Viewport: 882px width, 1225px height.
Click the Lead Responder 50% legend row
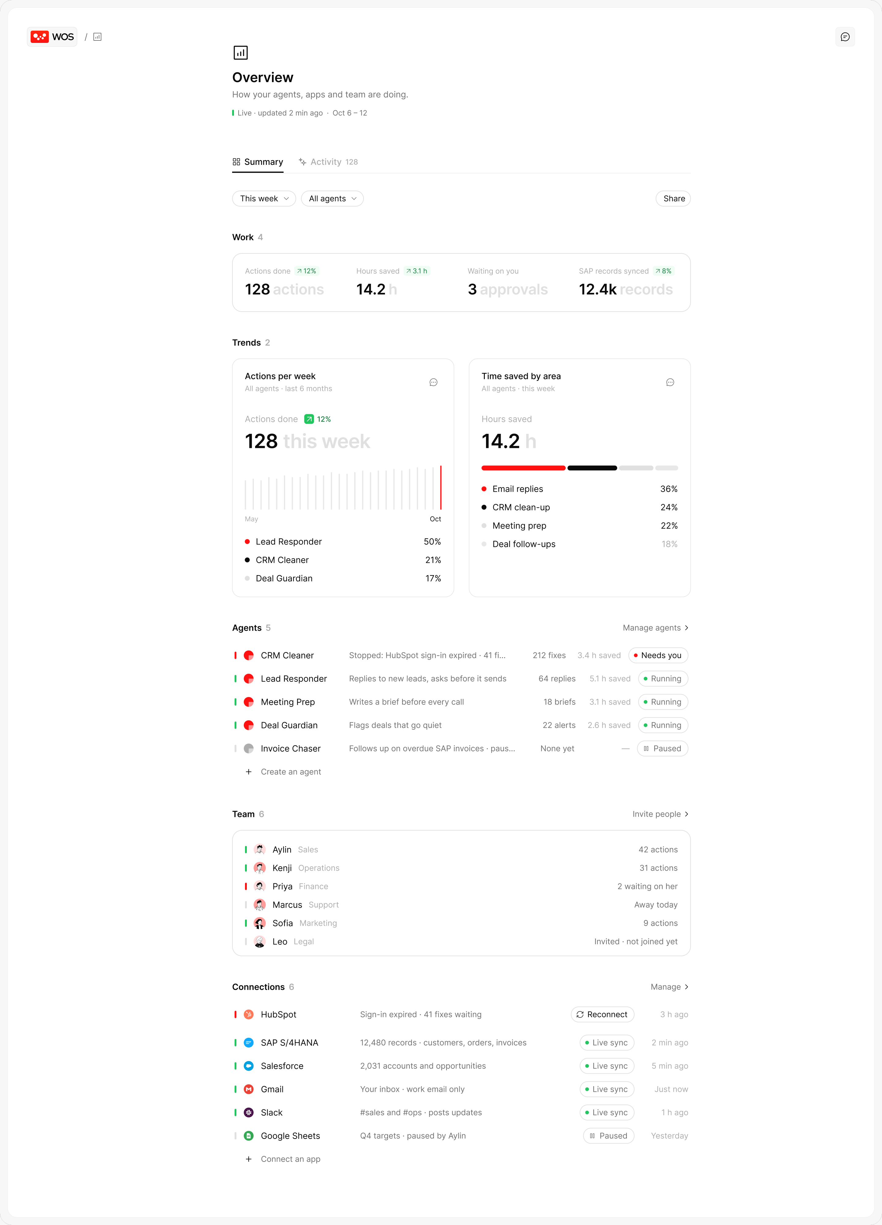[343, 541]
